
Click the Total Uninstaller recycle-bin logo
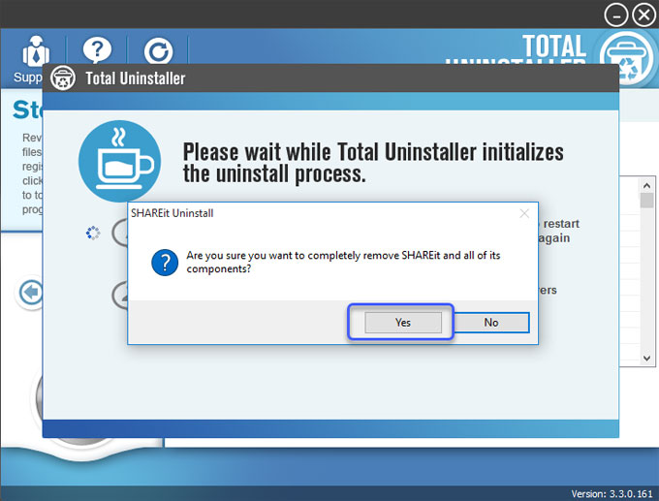[628, 57]
